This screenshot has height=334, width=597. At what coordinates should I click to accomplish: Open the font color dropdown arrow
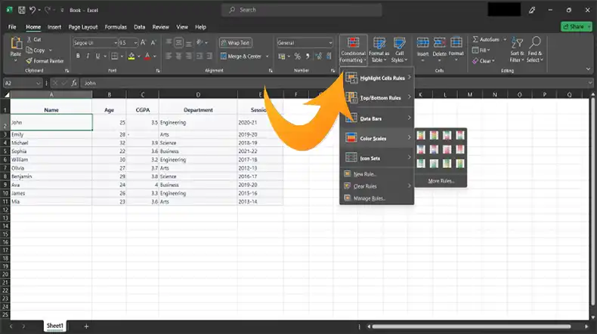point(155,57)
